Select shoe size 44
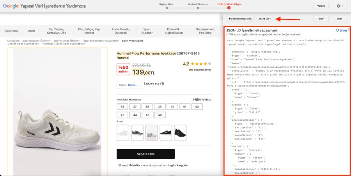This screenshot has width=351, height=176. click(135, 115)
